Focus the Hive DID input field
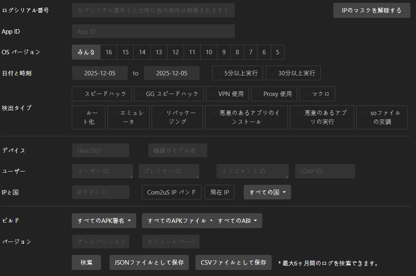Image resolution: width=416 pixels, height=276 pixels. pyautogui.click(x=101, y=150)
